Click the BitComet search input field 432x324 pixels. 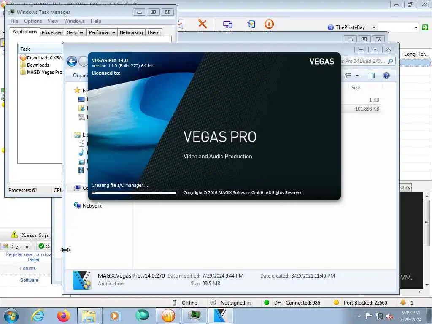coord(396,27)
